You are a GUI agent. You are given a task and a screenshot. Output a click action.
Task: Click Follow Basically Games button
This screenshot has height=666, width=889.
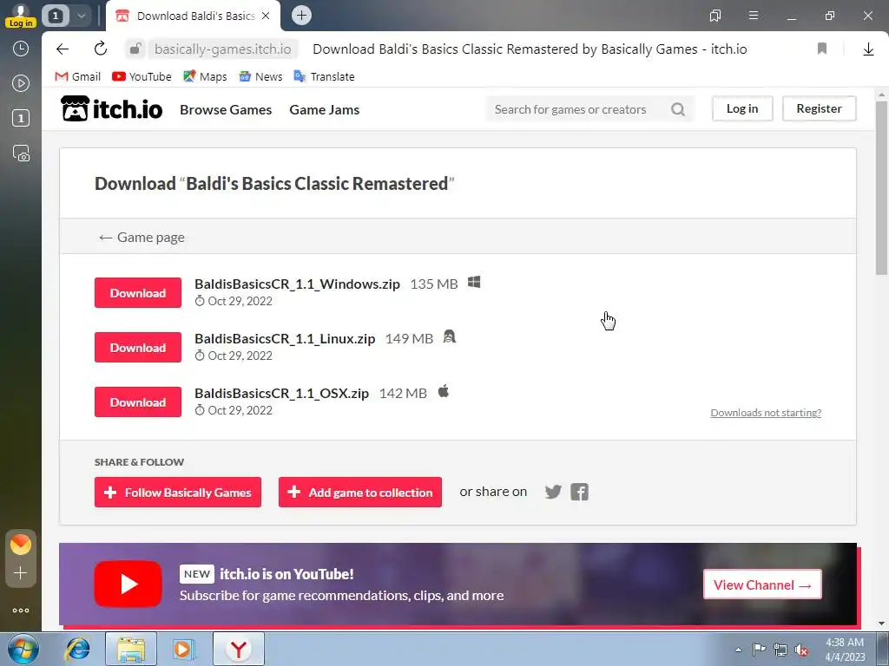pos(178,493)
